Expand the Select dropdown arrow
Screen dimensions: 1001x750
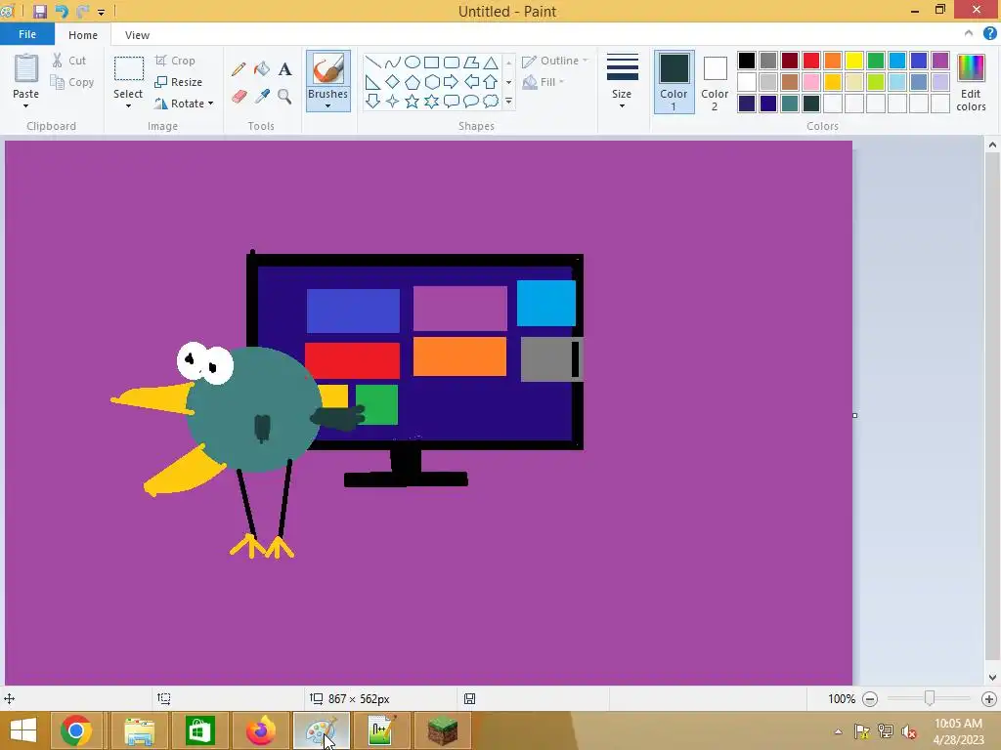coord(128,105)
